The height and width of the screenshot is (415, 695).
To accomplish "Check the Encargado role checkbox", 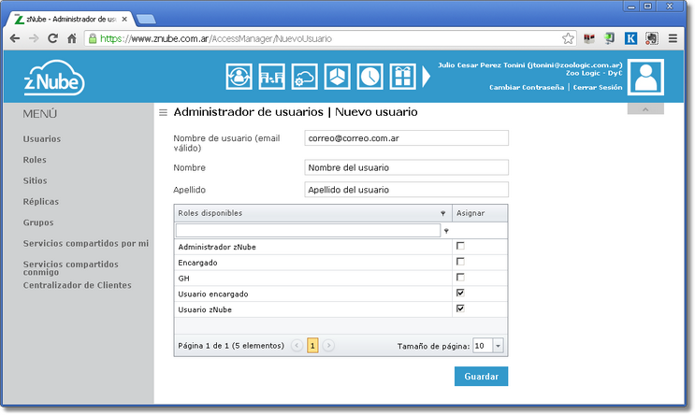I will point(460,262).
